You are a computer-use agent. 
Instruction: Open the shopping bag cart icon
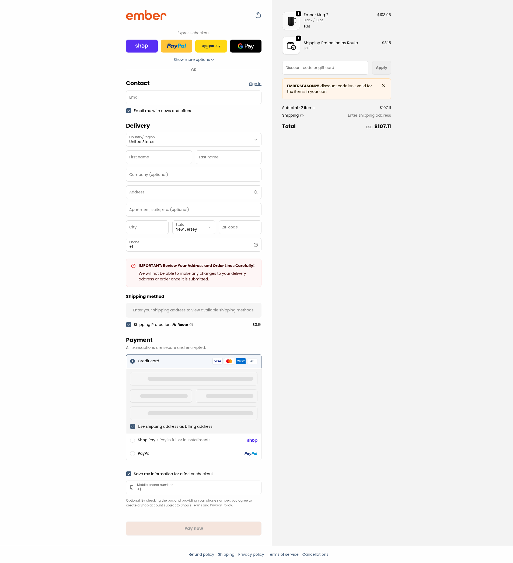258,15
